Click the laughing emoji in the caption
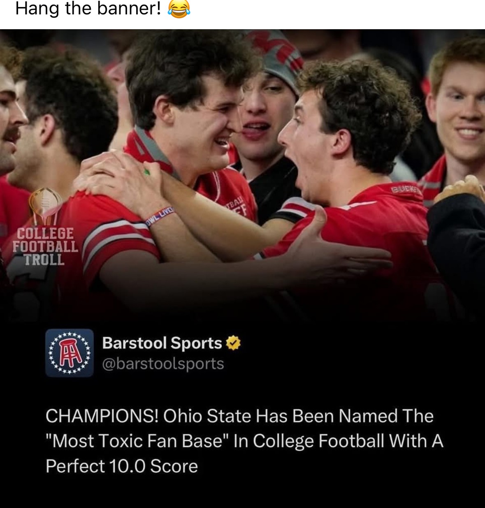 click(179, 9)
